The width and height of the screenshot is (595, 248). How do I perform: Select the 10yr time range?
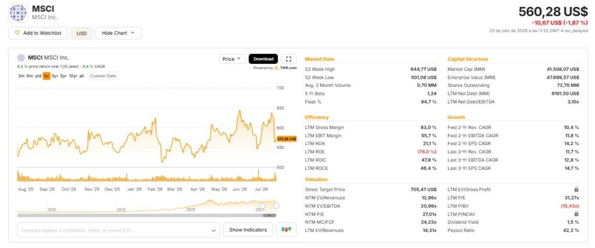[x=73, y=76]
